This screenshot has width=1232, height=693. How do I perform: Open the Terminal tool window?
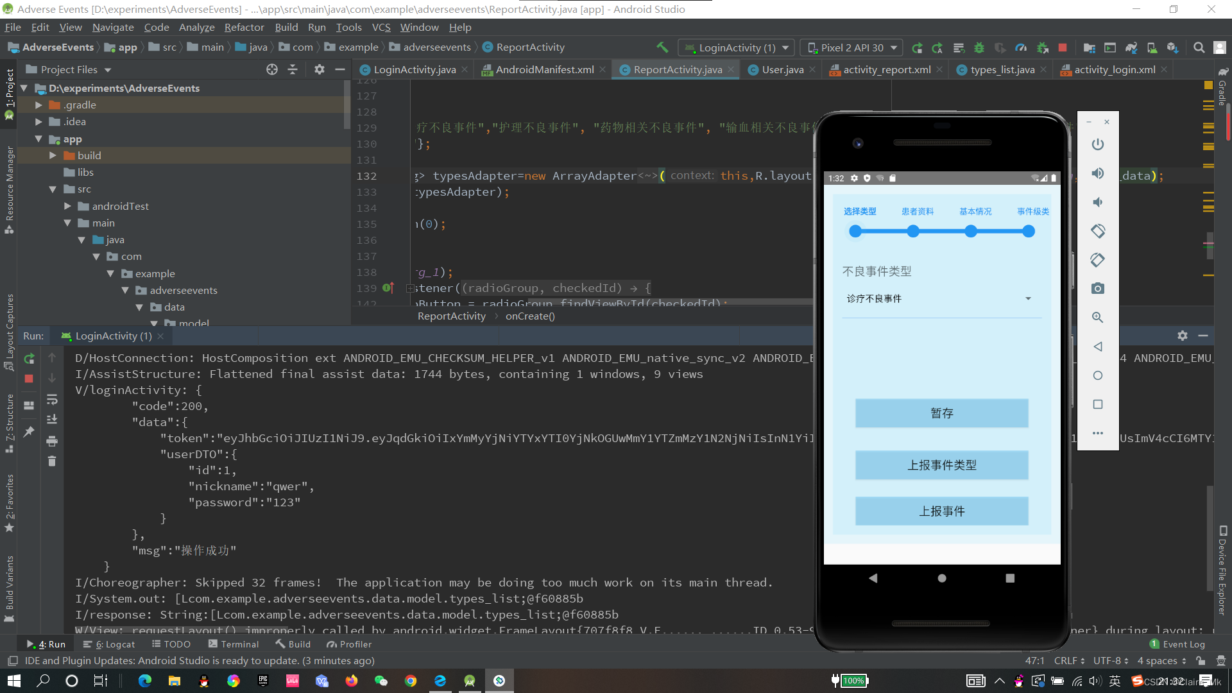tap(234, 644)
